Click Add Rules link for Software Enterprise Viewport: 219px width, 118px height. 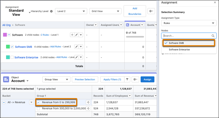tap(62, 57)
